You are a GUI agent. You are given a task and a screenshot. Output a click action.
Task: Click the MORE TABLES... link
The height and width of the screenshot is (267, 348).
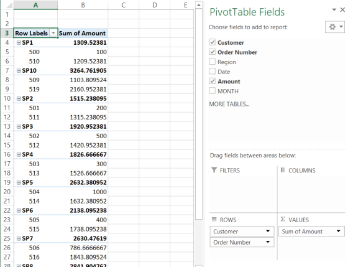point(229,104)
